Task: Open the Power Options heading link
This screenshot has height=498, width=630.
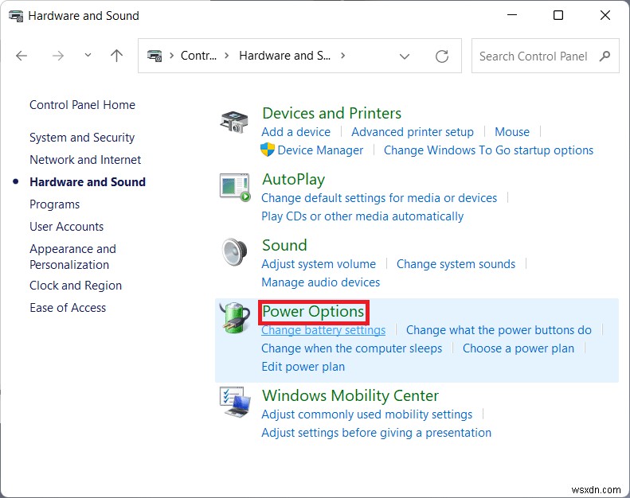Action: coord(313,311)
